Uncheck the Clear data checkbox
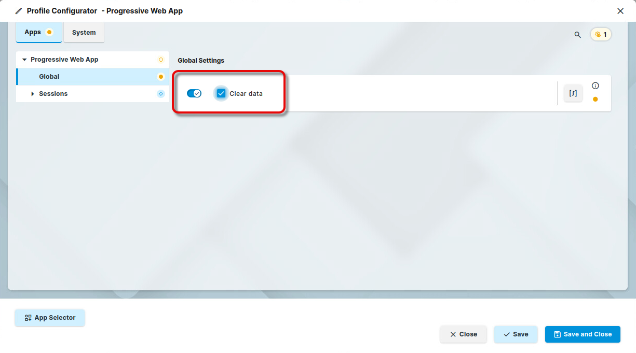This screenshot has width=636, height=353. (x=221, y=93)
